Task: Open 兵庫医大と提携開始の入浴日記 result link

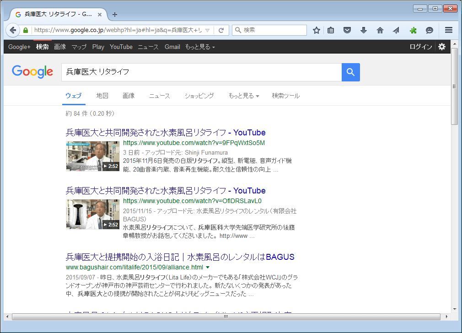Action: pyautogui.click(x=180, y=257)
